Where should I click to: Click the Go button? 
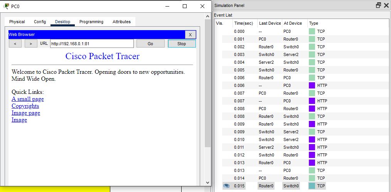click(150, 44)
